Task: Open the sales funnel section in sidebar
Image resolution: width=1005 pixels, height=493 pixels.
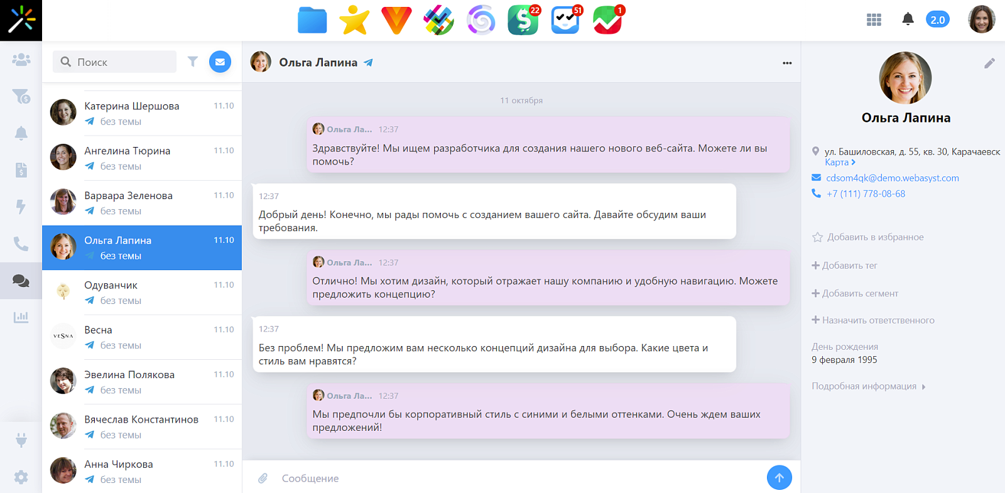Action: coord(21,96)
